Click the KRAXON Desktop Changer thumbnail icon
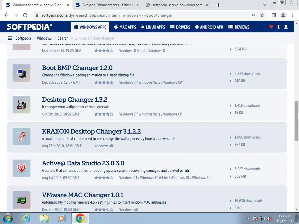The image size is (299, 224). coord(22,136)
